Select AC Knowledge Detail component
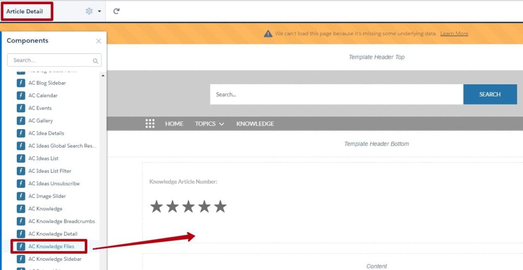The width and height of the screenshot is (523, 270). (x=53, y=234)
